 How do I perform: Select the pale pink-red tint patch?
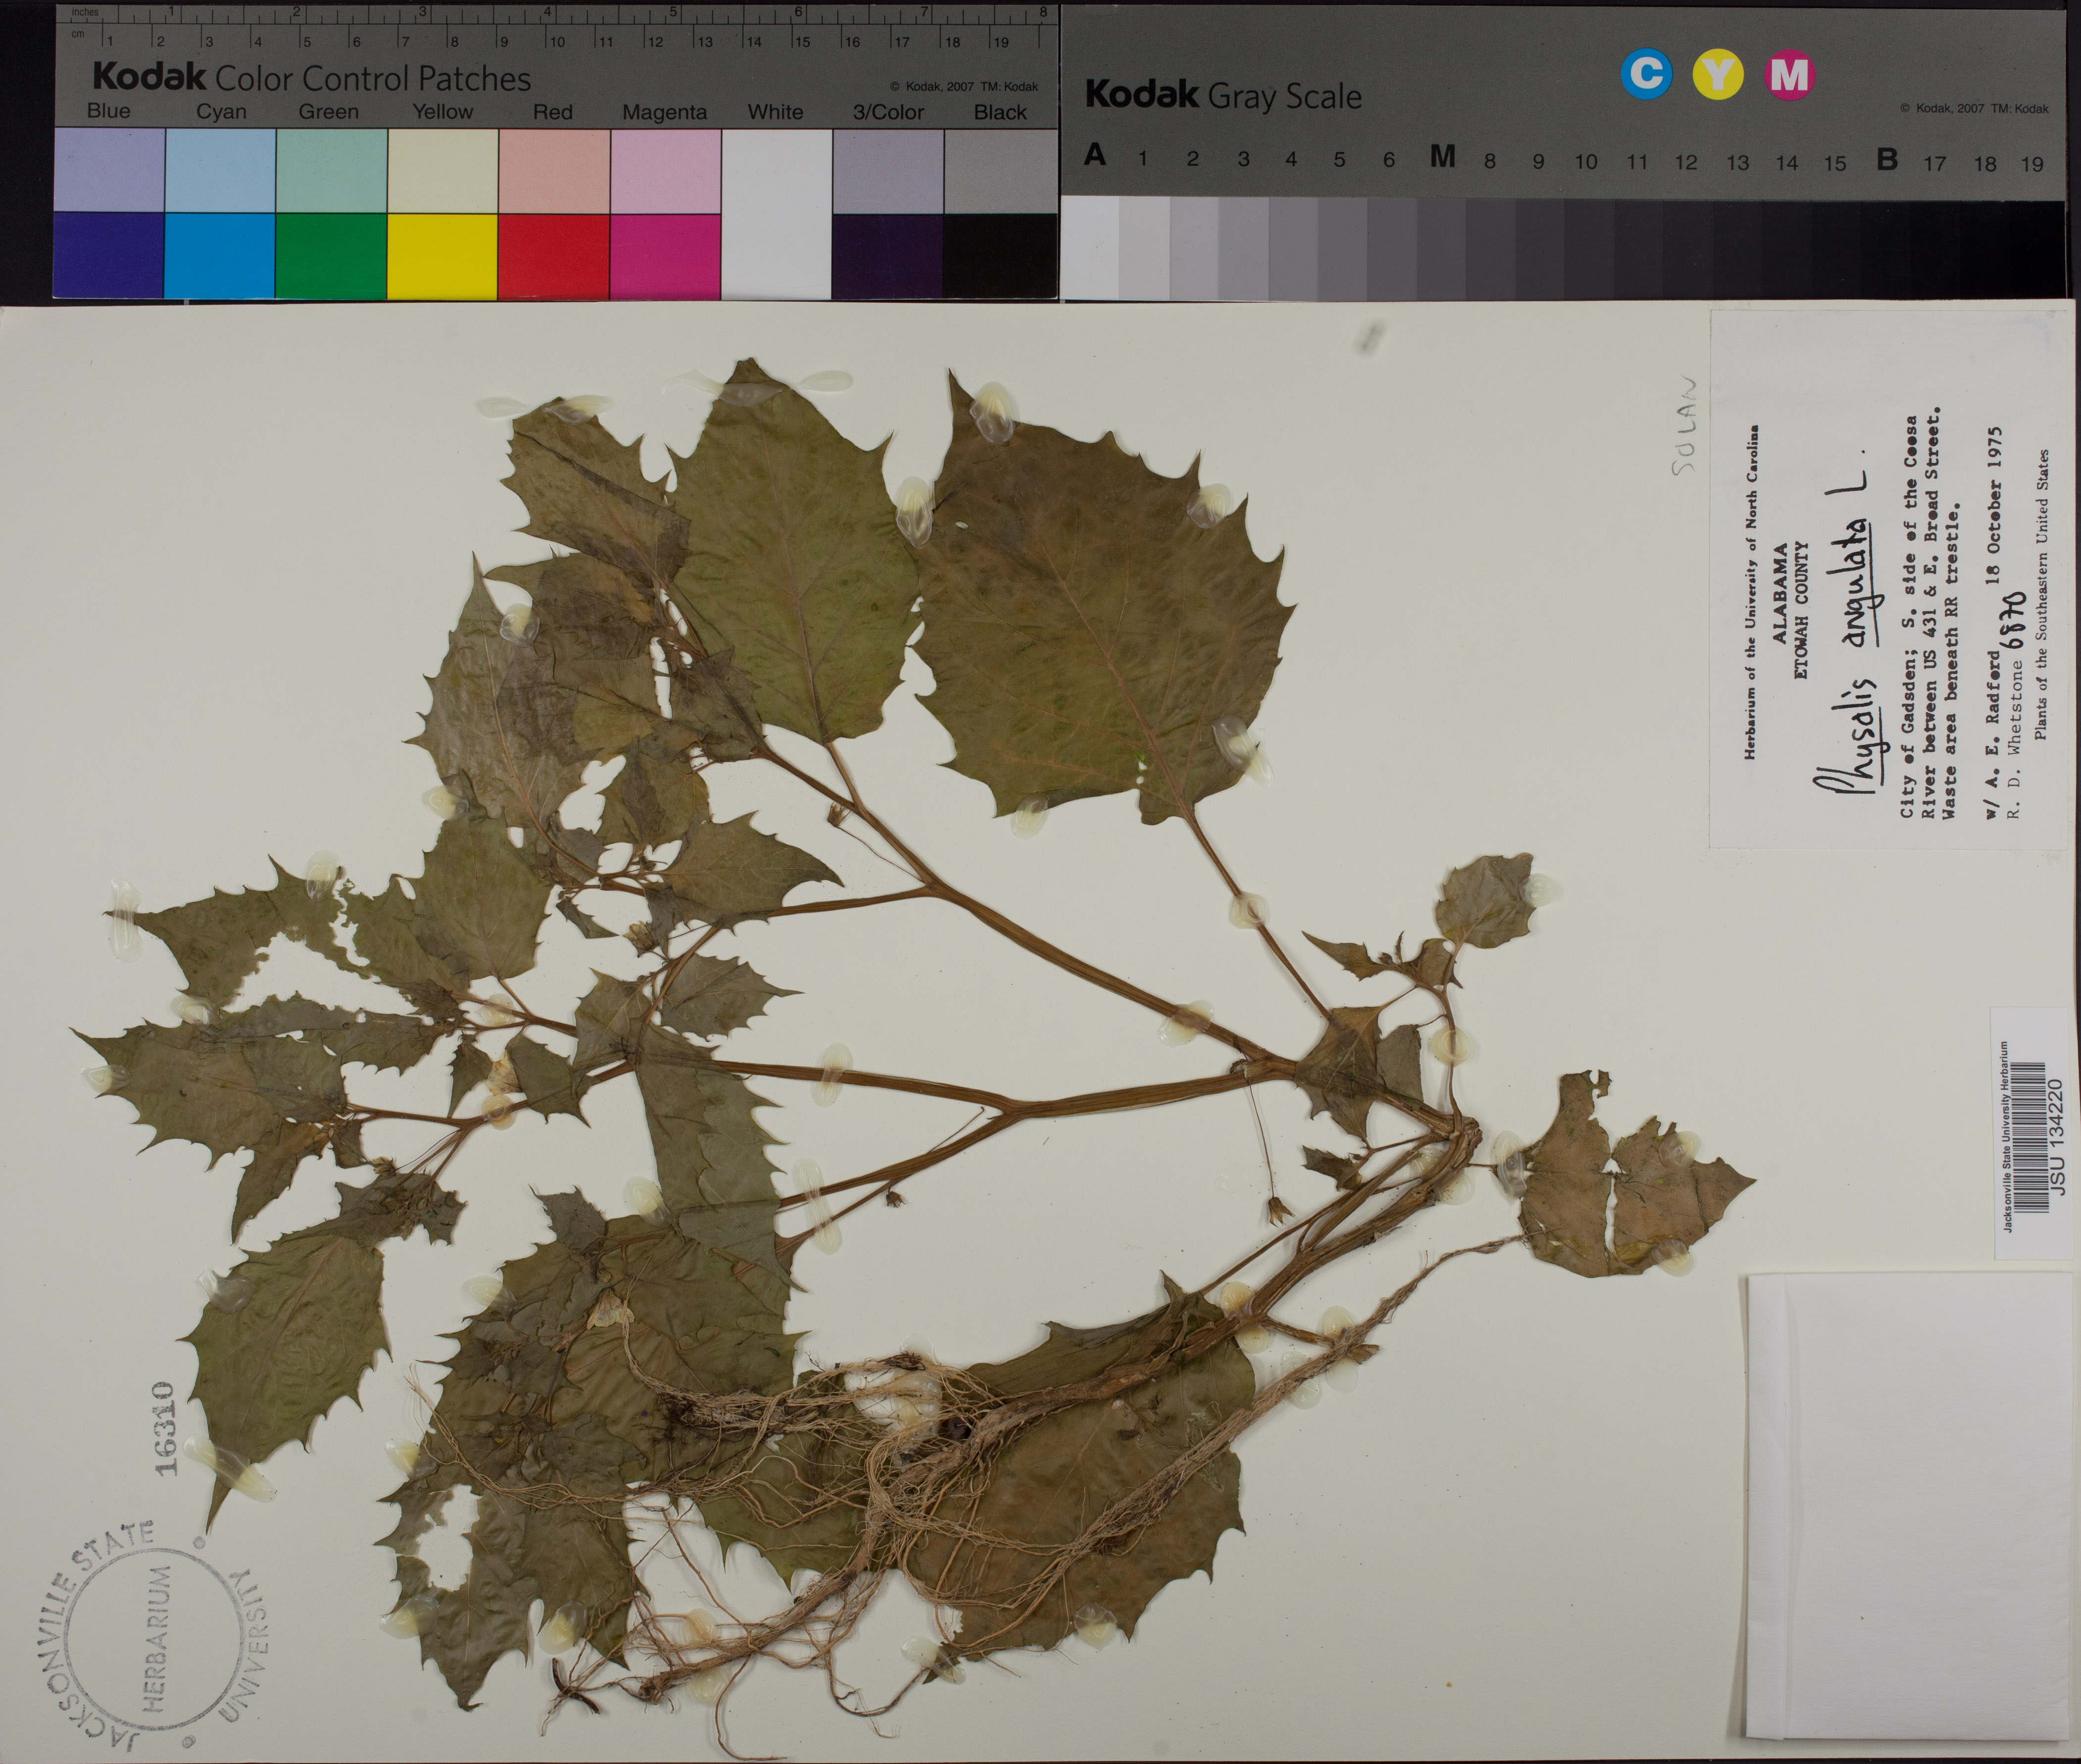(x=553, y=171)
